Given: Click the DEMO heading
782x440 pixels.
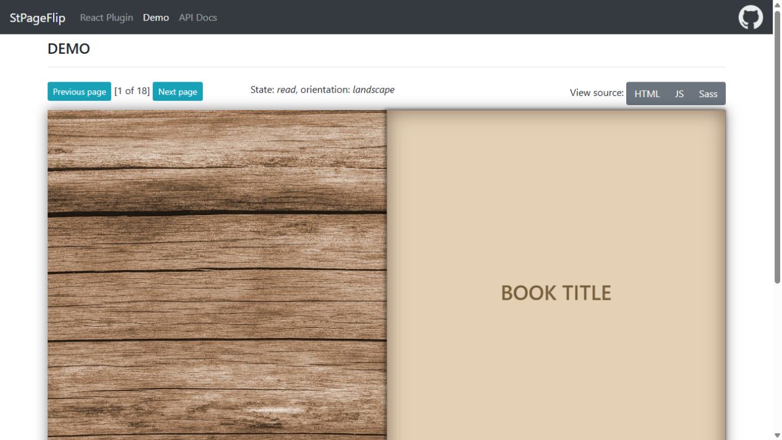Looking at the screenshot, I should coord(69,49).
